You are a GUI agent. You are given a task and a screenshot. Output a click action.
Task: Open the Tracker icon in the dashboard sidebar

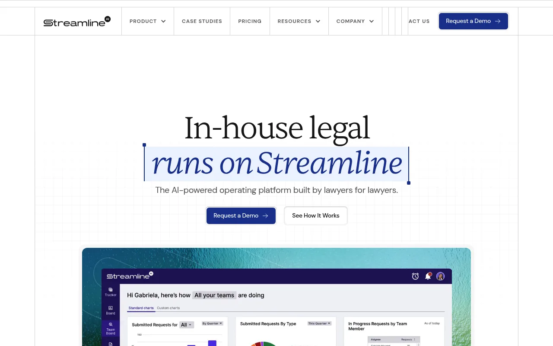click(x=111, y=292)
